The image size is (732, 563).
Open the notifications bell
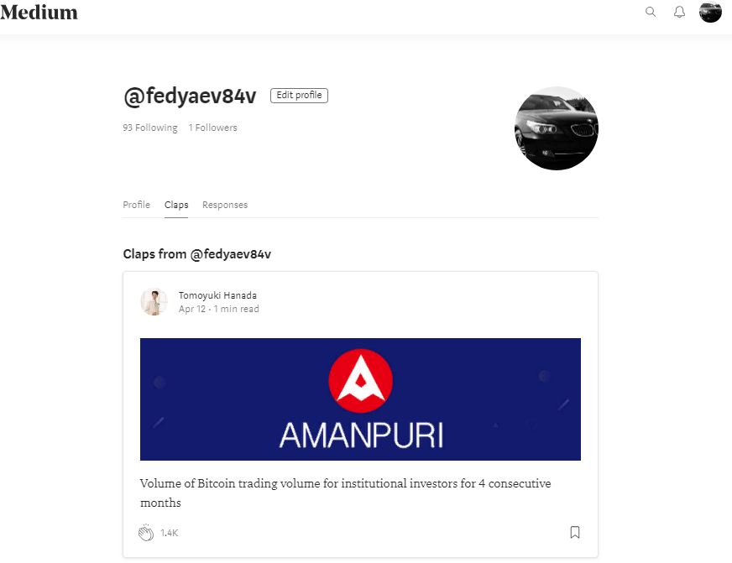[x=679, y=12]
